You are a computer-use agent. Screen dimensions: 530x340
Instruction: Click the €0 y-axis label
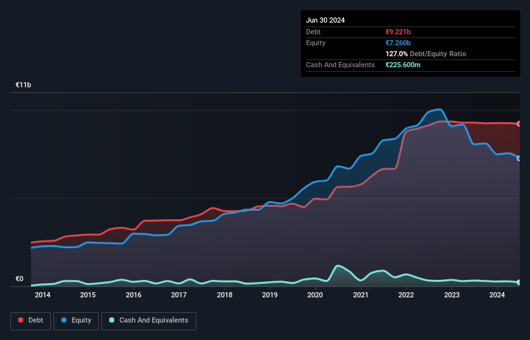[x=19, y=279]
